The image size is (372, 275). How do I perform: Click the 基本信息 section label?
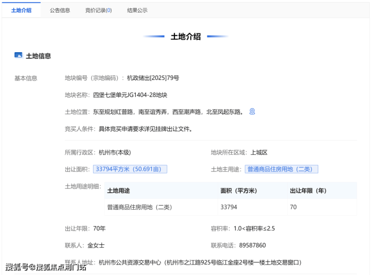(x=26, y=78)
